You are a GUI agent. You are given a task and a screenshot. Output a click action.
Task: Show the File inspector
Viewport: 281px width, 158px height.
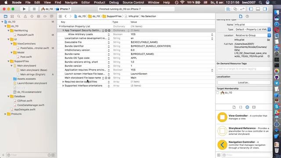pos(241,16)
